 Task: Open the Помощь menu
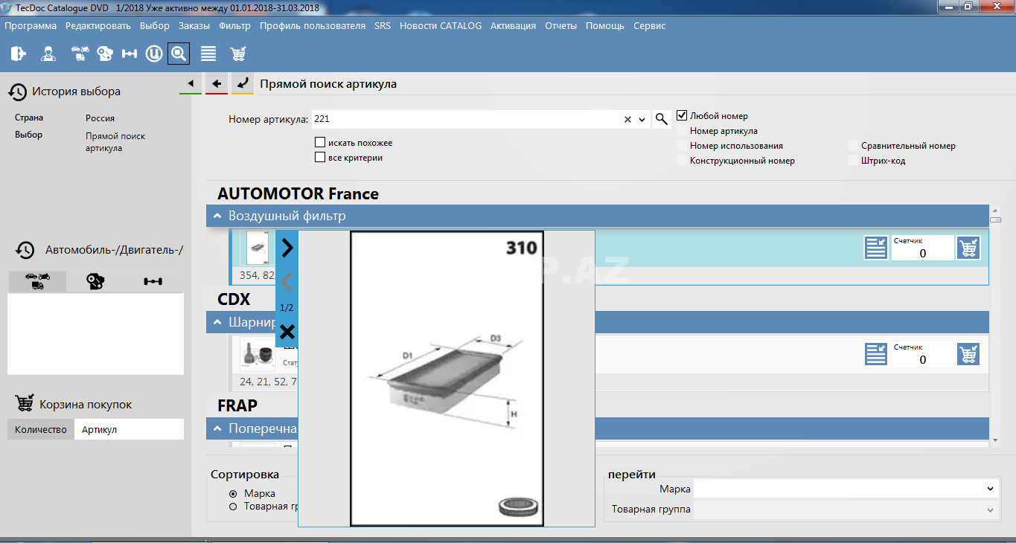(x=605, y=25)
